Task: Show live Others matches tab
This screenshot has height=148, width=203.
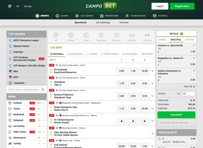Action: click(147, 54)
